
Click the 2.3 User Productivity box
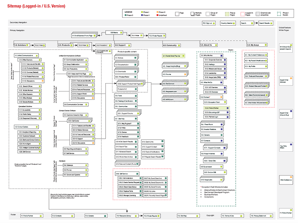click(x=75, y=69)
